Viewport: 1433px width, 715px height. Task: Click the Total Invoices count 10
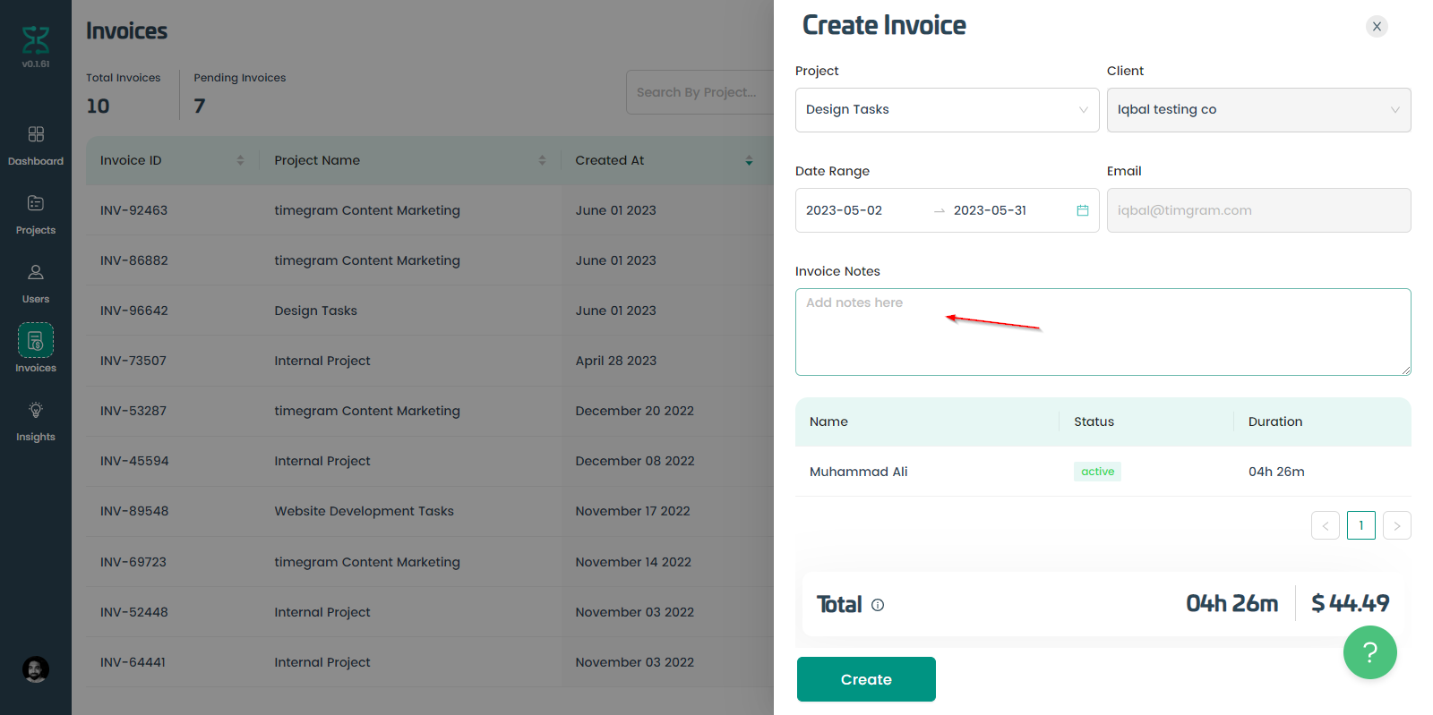click(x=98, y=106)
